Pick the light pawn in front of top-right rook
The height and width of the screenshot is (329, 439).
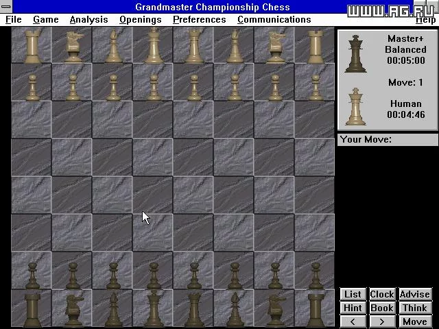[316, 87]
